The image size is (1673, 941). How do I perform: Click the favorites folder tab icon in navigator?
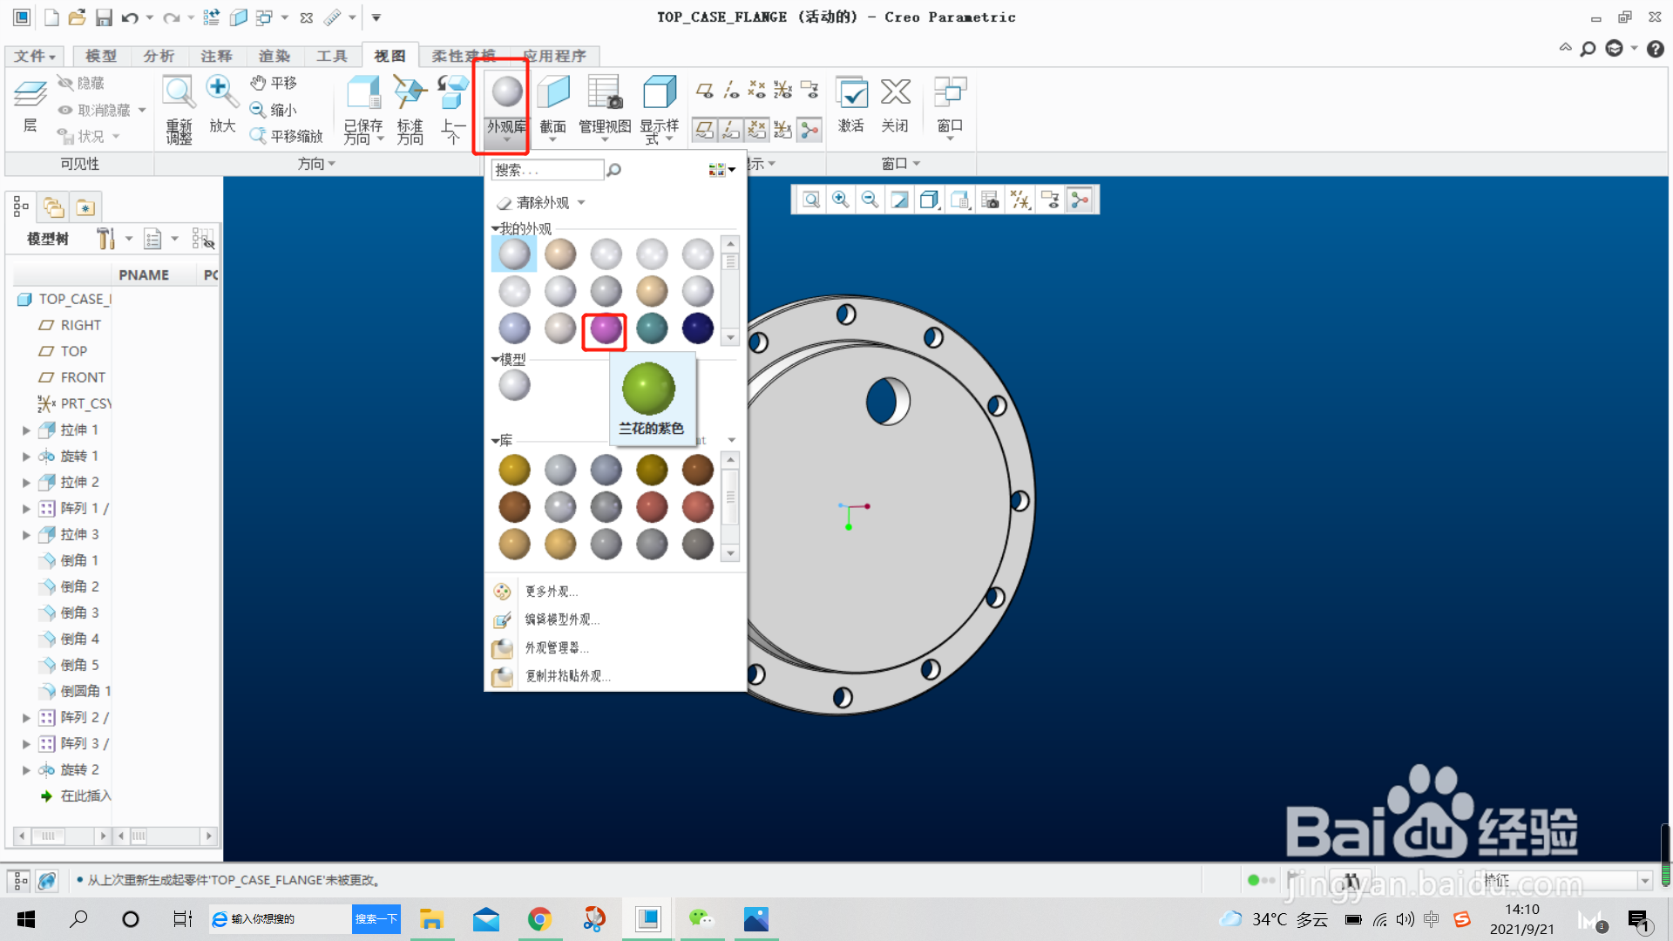(85, 207)
